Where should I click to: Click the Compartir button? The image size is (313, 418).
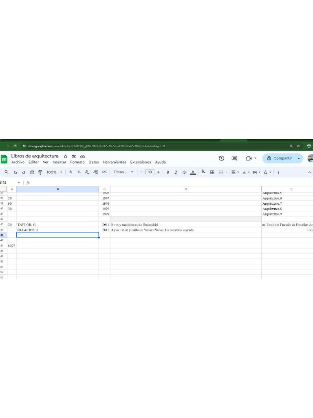279,158
